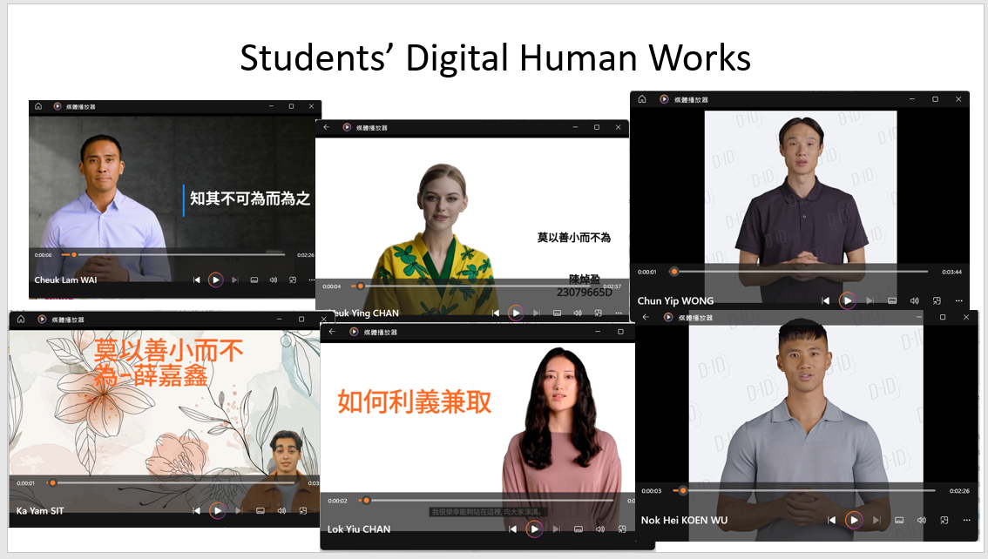Open captions menu in Chun Yip WONG player
Screen dimensions: 988x559
[892, 300]
